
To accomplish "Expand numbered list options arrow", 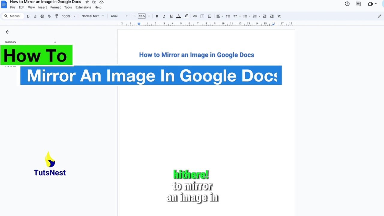I will (x=259, y=16).
